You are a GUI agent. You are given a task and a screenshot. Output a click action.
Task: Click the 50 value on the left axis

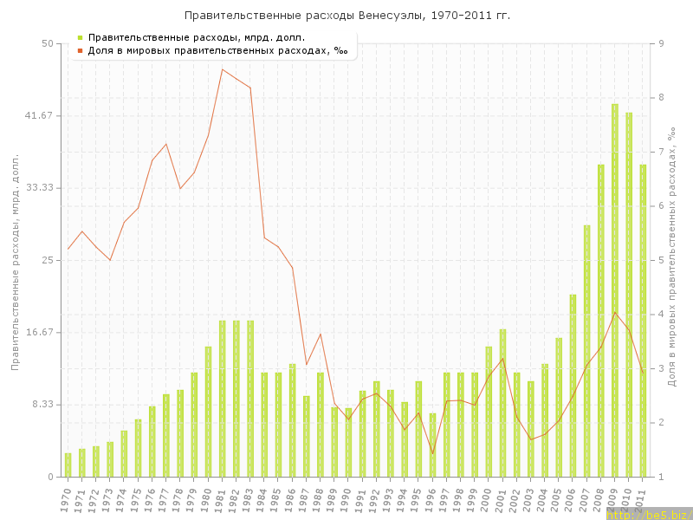pos(48,43)
